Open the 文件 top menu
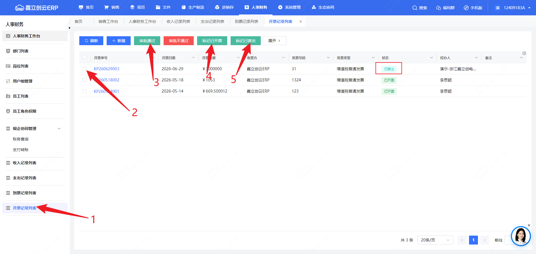This screenshot has width=536, height=254. pos(163,8)
